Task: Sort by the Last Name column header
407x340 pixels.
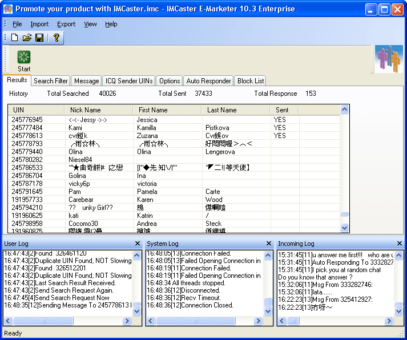Action: (x=236, y=110)
